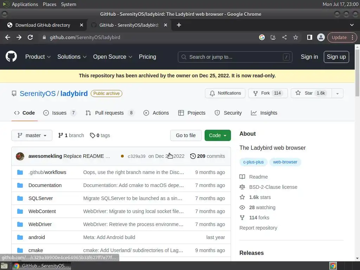Image resolution: width=360 pixels, height=270 pixels.
Task: Click the install page icon in the address bar
Action: pos(273,37)
